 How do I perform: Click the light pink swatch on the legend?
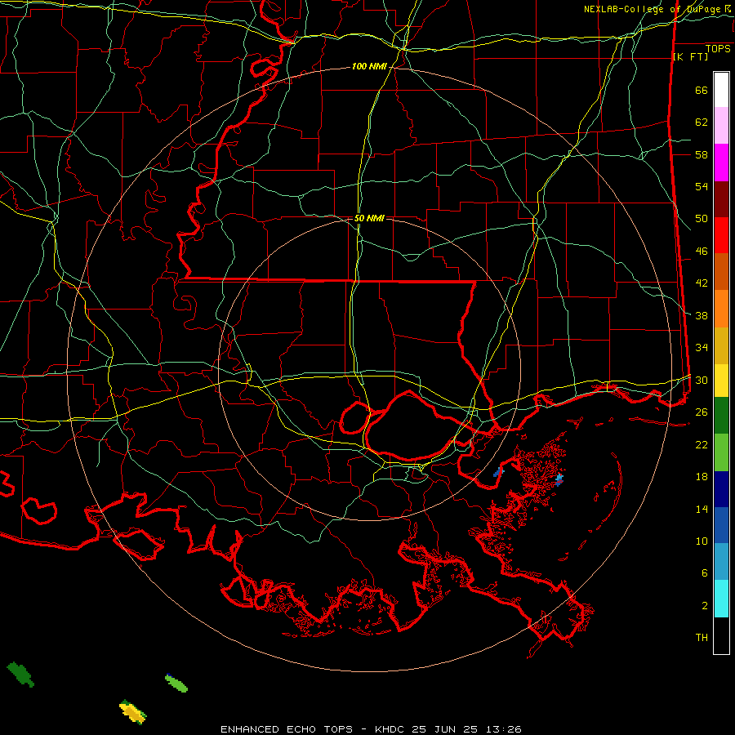click(721, 126)
